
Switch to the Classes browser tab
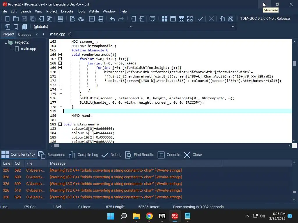(24, 34)
